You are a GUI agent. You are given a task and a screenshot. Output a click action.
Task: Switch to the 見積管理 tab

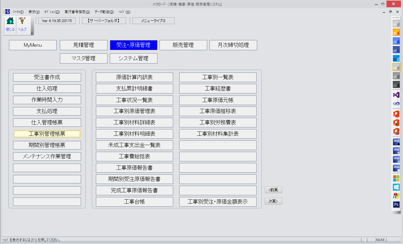pyautogui.click(x=84, y=45)
